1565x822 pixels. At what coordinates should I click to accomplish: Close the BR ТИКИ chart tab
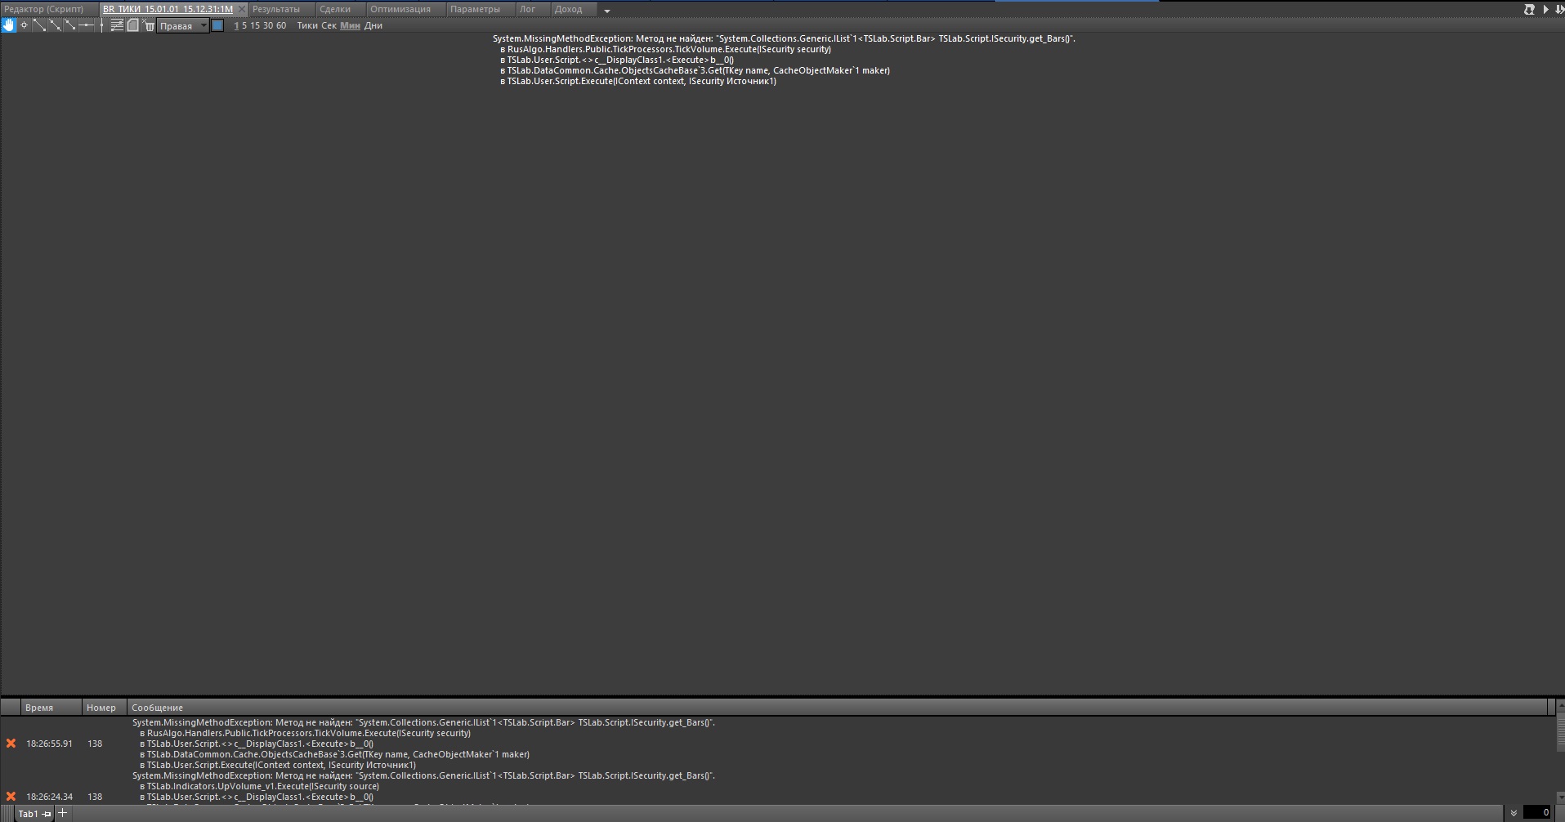pos(242,10)
